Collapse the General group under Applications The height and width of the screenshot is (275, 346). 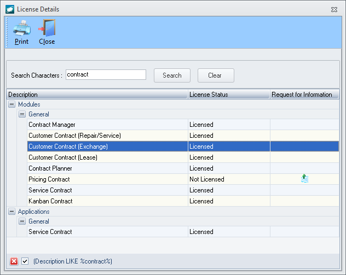point(22,221)
